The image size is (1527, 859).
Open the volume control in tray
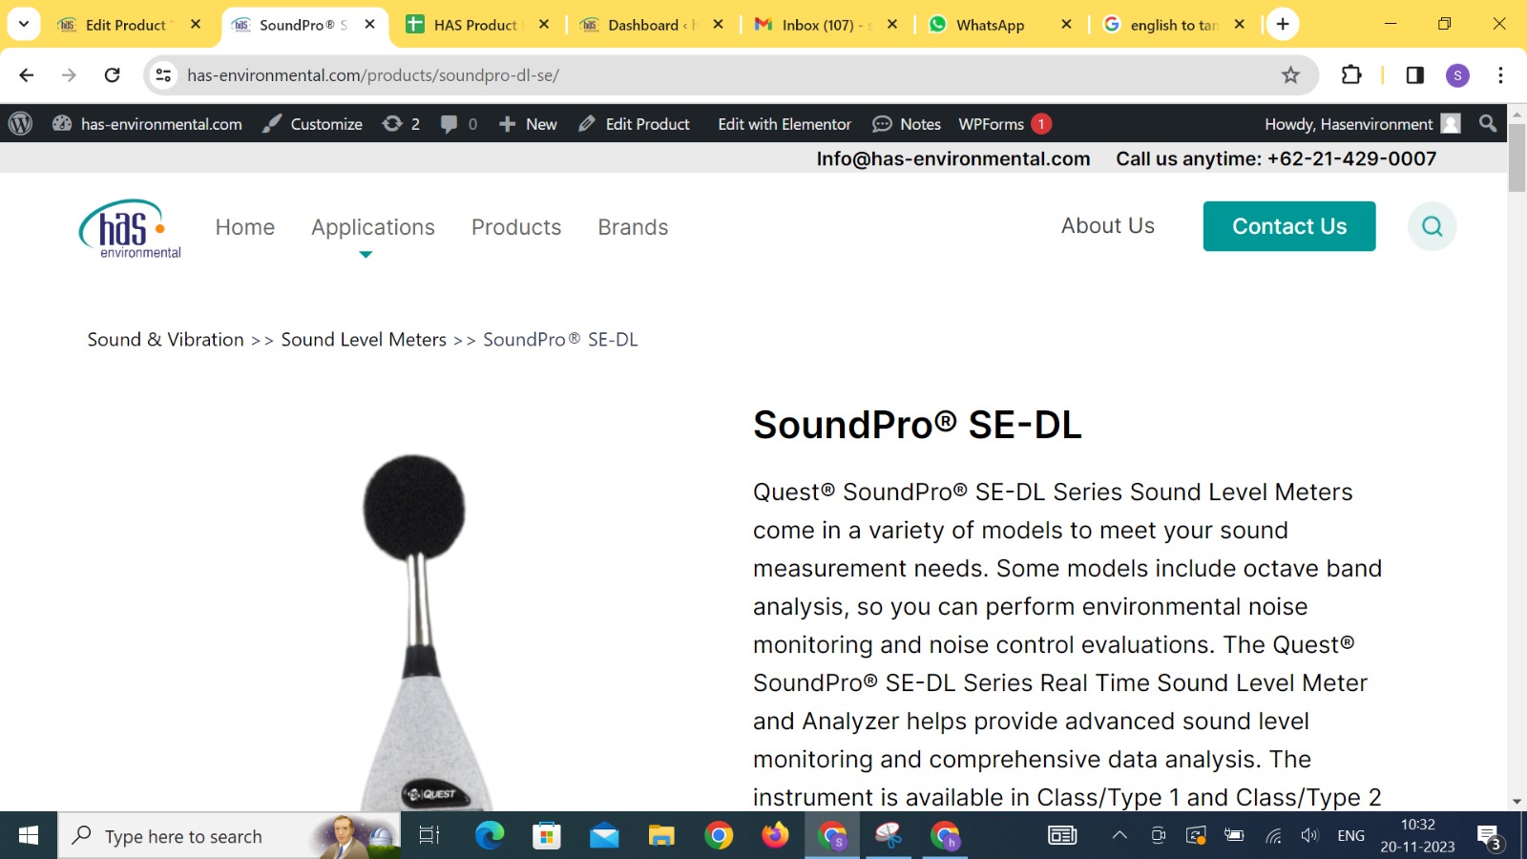point(1309,836)
